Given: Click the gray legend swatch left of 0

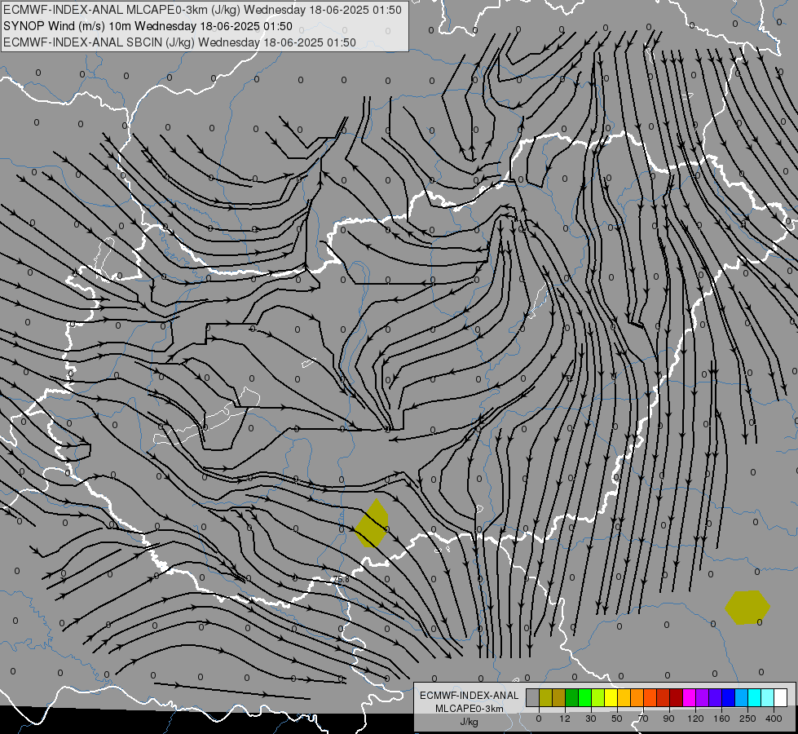Looking at the screenshot, I should 532,698.
